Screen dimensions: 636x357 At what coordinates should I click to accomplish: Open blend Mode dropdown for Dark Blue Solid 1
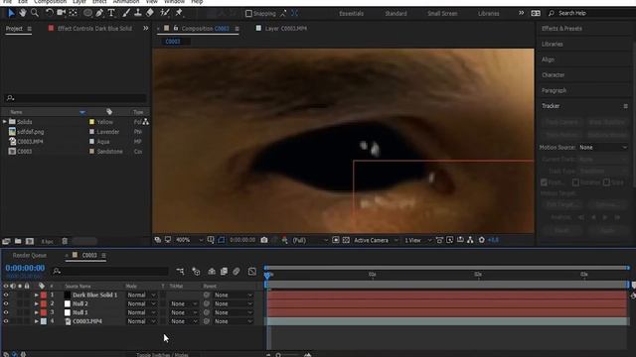pos(141,296)
